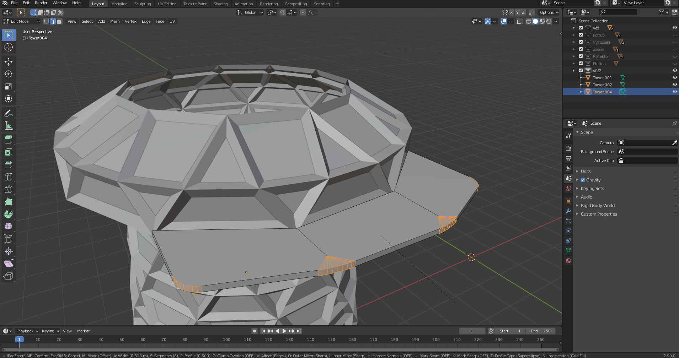
Task: Toggle X-Ray view in viewport header
Action: (x=519, y=21)
